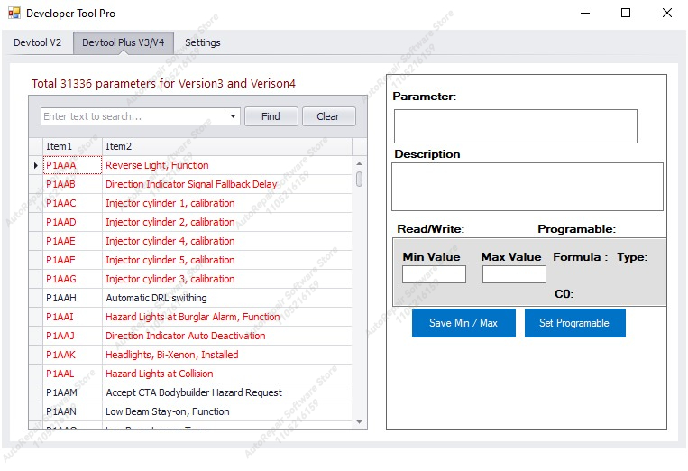Switch to the Devtool V2 tab
The image size is (688, 471).
pos(38,42)
